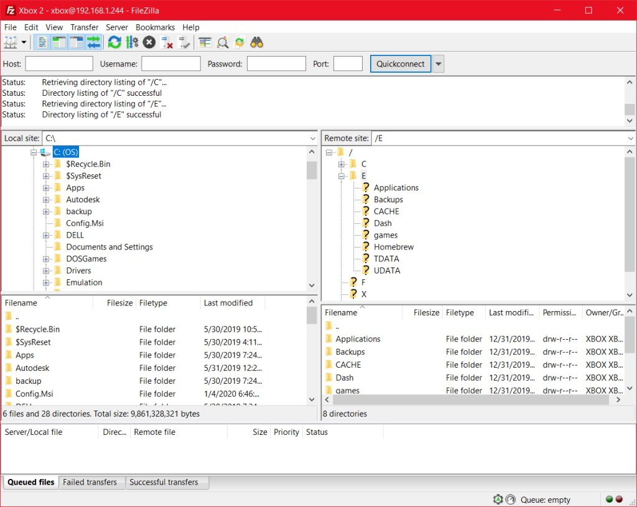Select the remote F drive node
The image size is (637, 507).
click(x=363, y=282)
